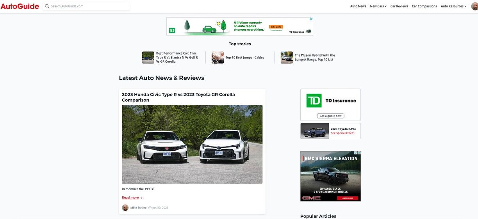
Task: Open Top 10 Best Jumper Cables link
Action: pos(245,58)
